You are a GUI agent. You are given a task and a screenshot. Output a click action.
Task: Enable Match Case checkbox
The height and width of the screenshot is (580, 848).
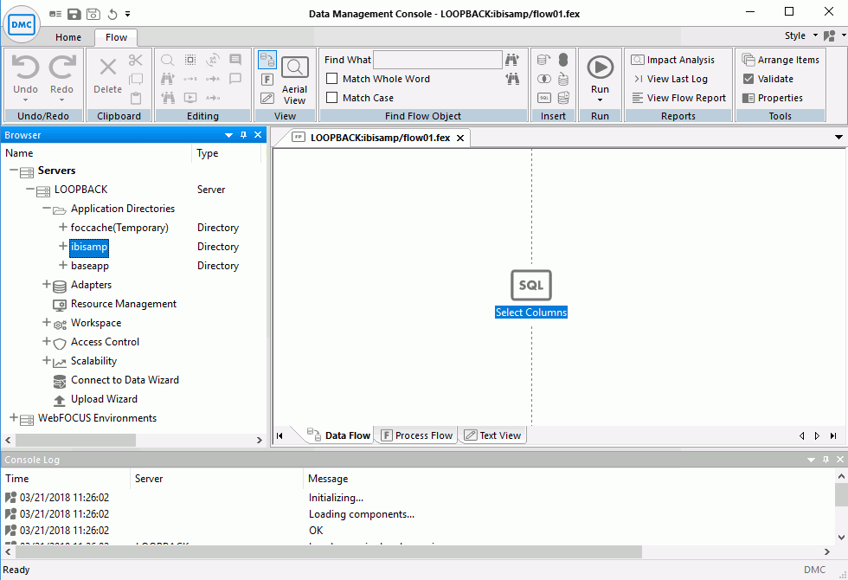(332, 97)
